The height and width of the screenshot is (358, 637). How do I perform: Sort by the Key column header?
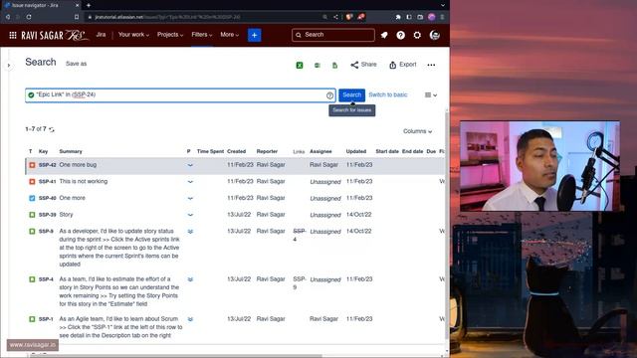pyautogui.click(x=43, y=151)
